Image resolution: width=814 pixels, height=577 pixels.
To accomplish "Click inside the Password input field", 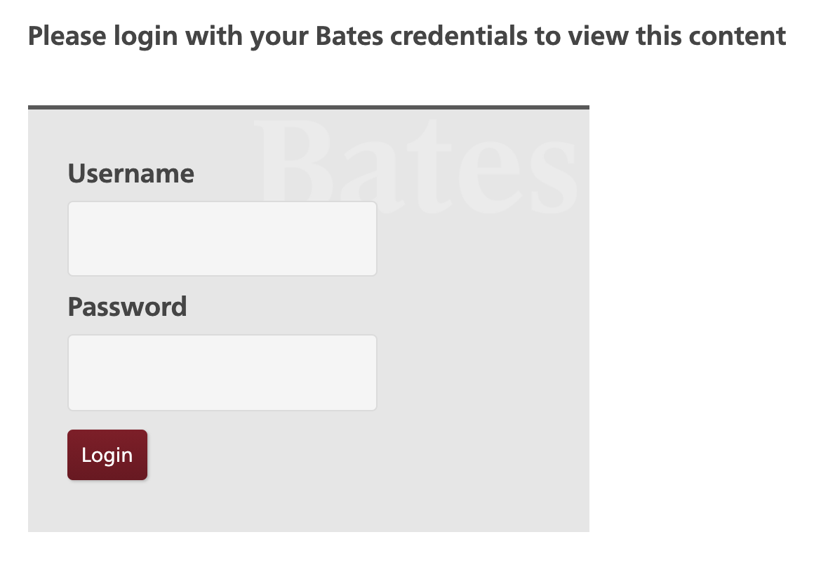I will [x=222, y=372].
